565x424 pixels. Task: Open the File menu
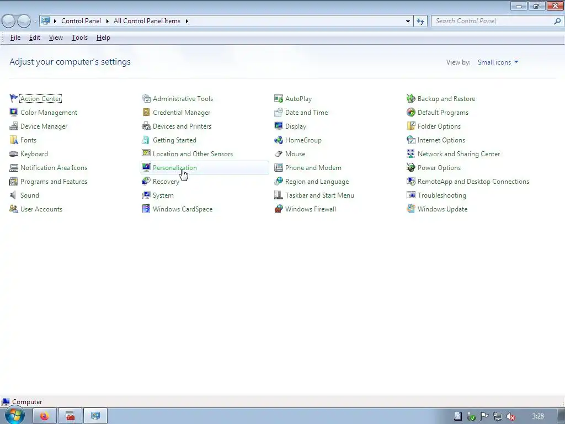click(15, 38)
